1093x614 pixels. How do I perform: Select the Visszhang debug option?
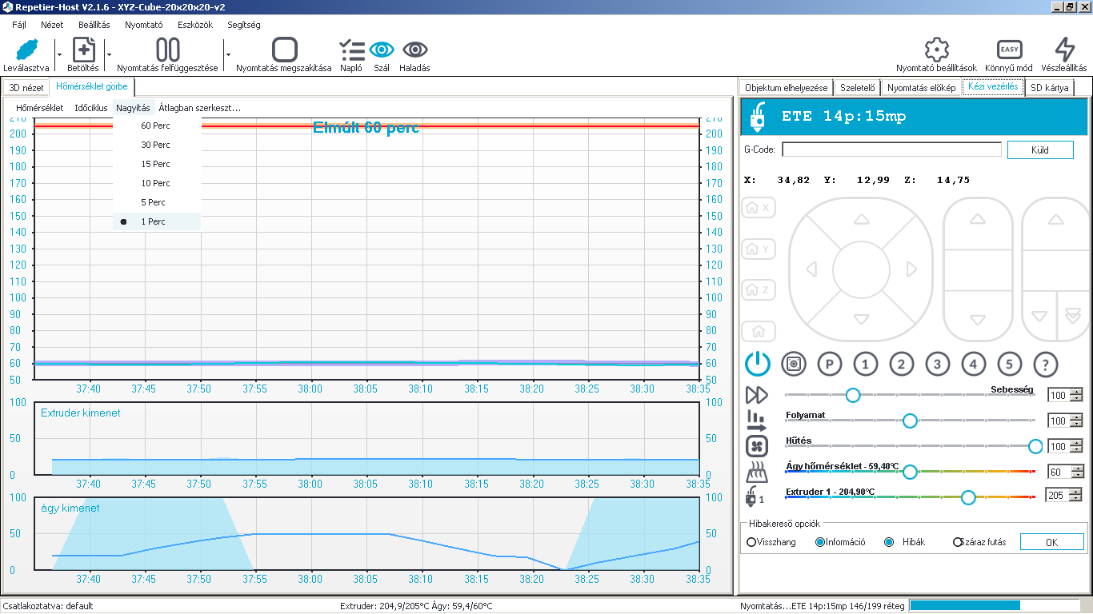[751, 542]
